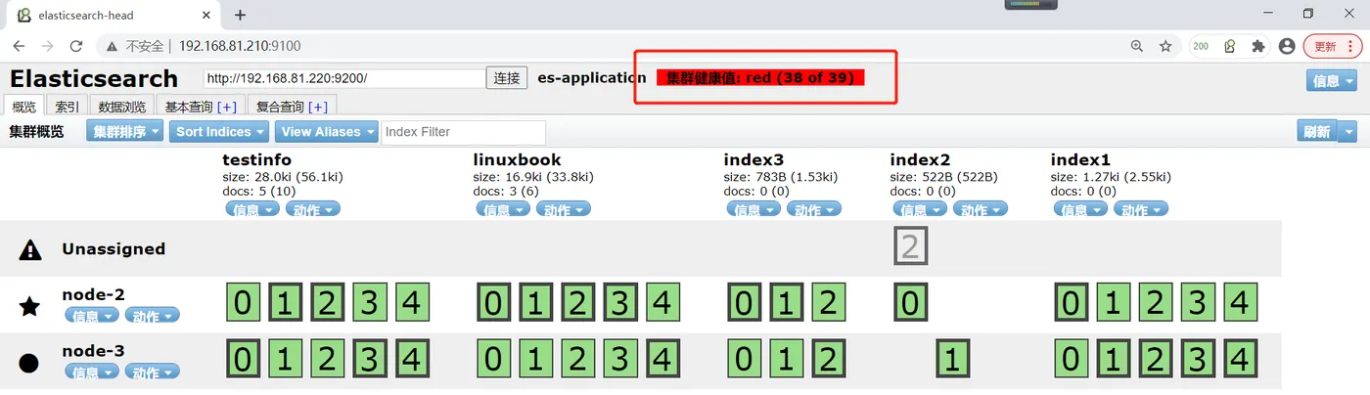Image resolution: width=1370 pixels, height=395 pixels.
Task: Go forward in browser history
Action: (47, 46)
